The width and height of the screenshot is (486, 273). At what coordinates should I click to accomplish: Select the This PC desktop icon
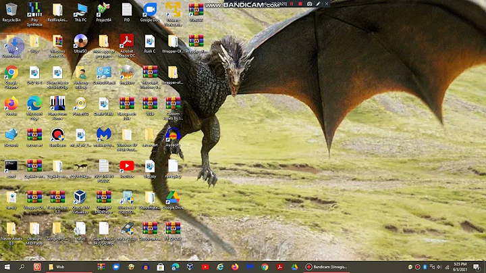click(80, 12)
